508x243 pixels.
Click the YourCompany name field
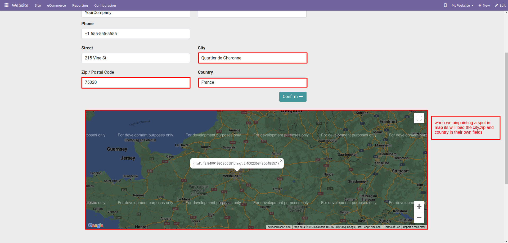coord(136,14)
